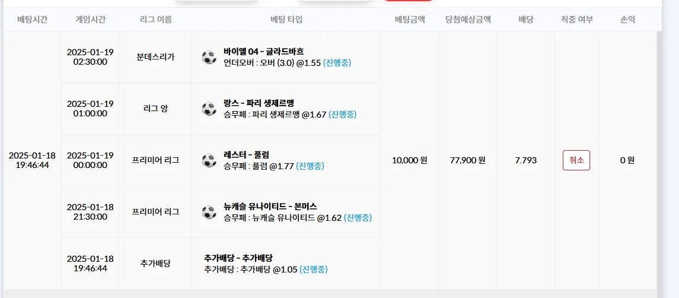Open 진행중 status for 오버 (3.0) @1.55

pos(337,63)
